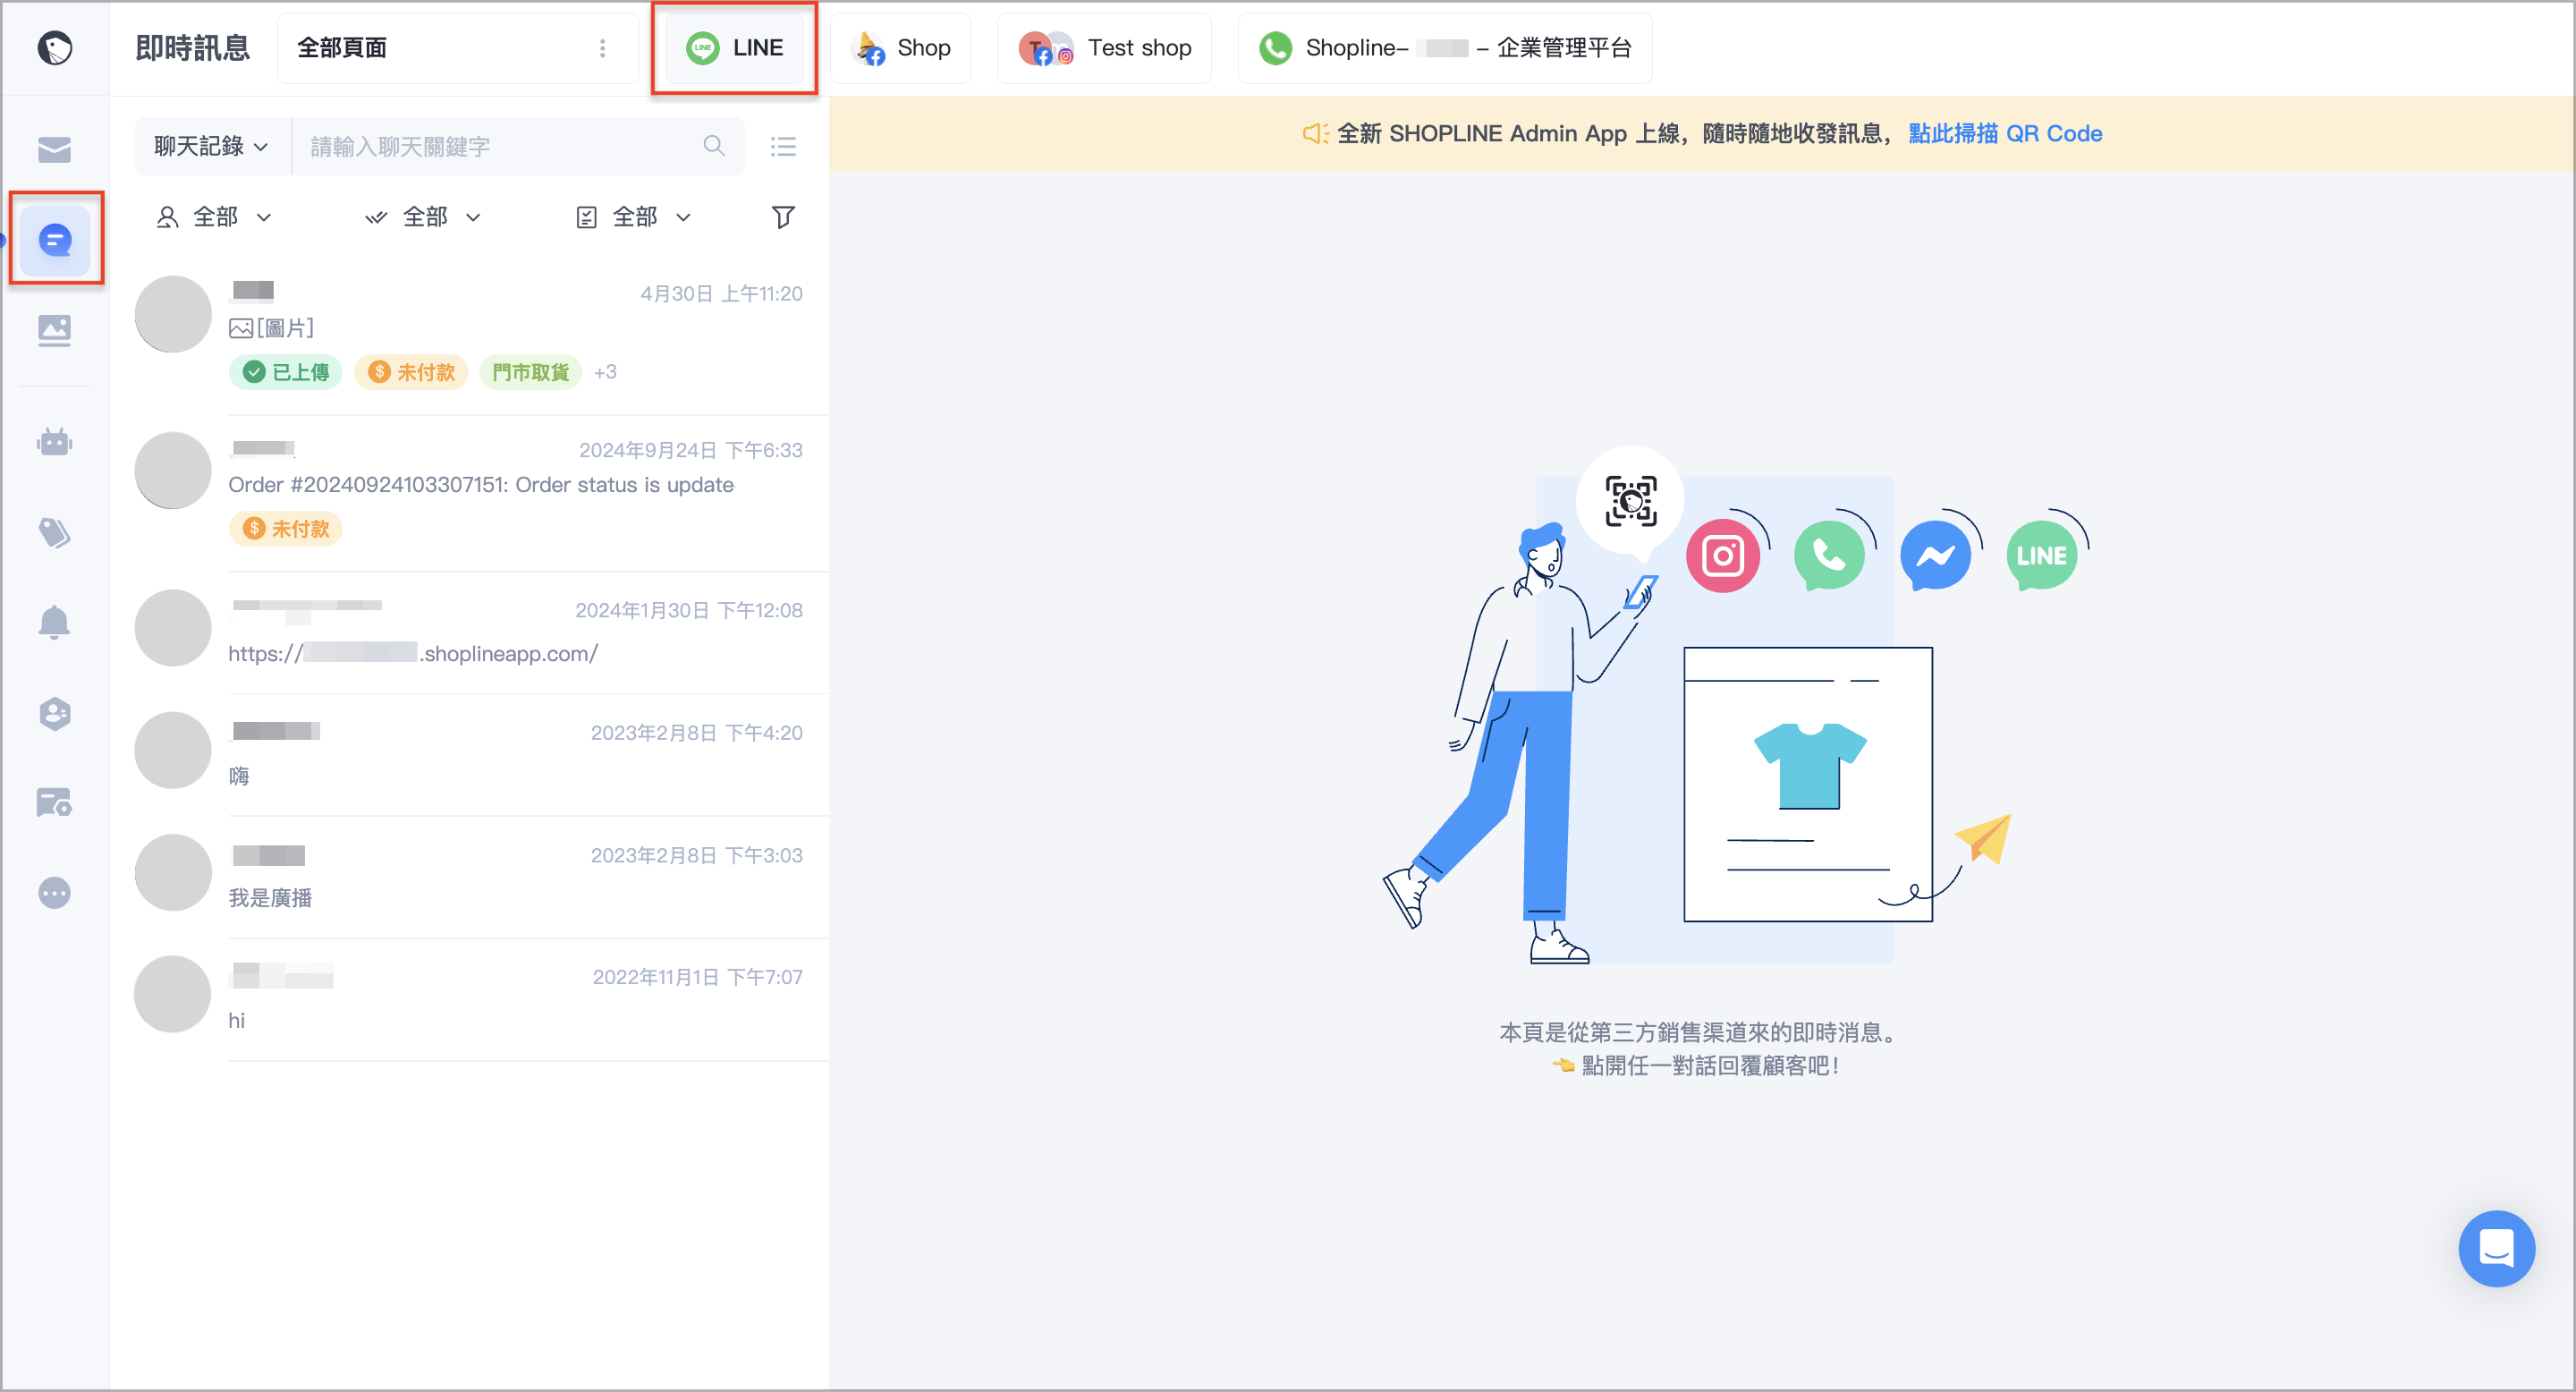Click the 已上傳 tag
Image resolution: width=2576 pixels, height=1392 pixels.
286,372
